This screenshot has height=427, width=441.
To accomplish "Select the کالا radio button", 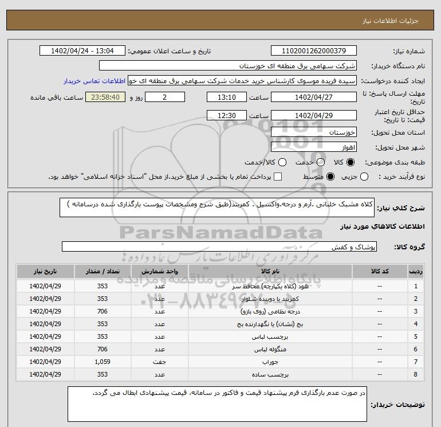I will tap(351, 162).
